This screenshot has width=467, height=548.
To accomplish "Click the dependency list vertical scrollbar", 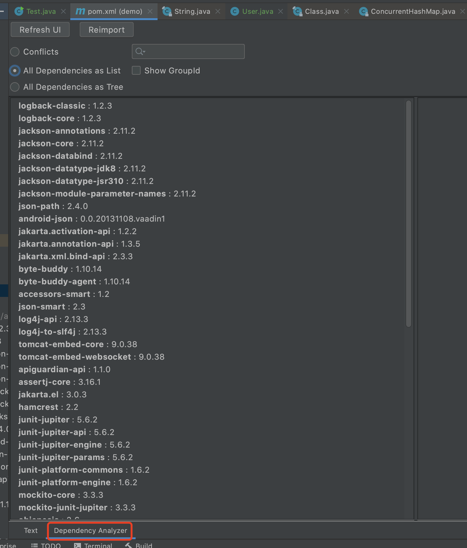I will (x=408, y=213).
